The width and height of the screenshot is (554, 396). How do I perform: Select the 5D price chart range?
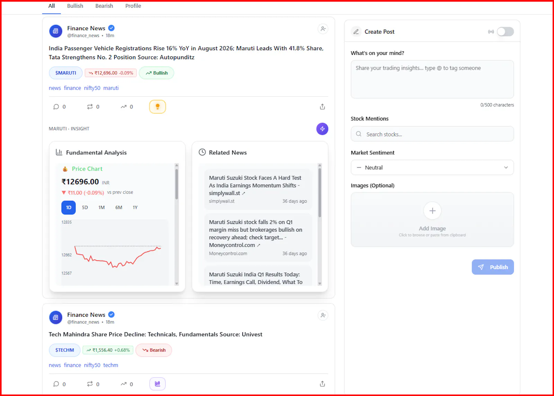[85, 207]
